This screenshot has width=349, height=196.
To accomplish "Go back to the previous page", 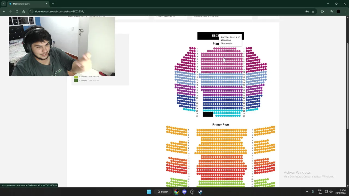I will tap(4, 11).
